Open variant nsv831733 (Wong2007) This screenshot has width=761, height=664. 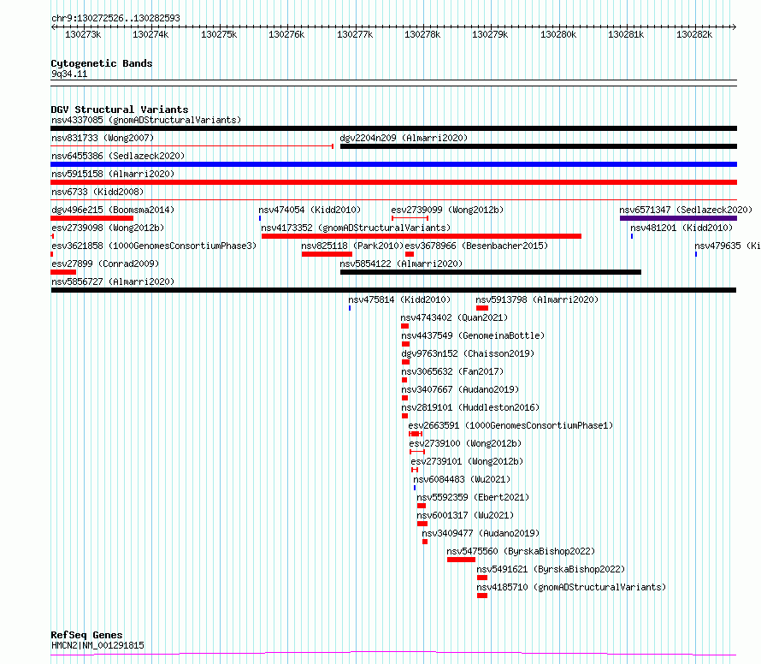coord(103,138)
